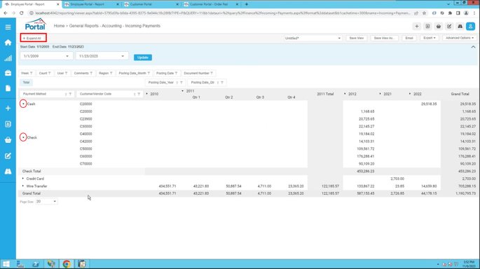480x269 pixels.
Task: Filter the Region field chip
Action: pyautogui.click(x=111, y=74)
